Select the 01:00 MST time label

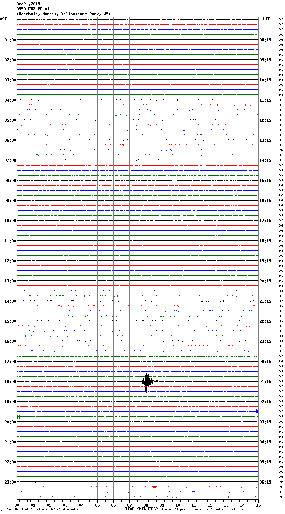[x=10, y=40]
